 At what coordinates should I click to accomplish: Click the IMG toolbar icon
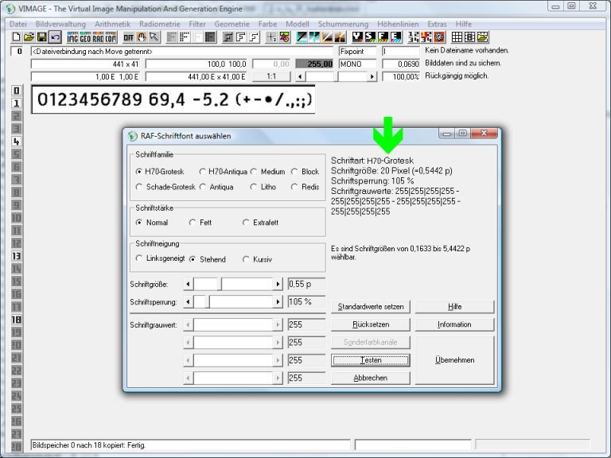click(72, 37)
